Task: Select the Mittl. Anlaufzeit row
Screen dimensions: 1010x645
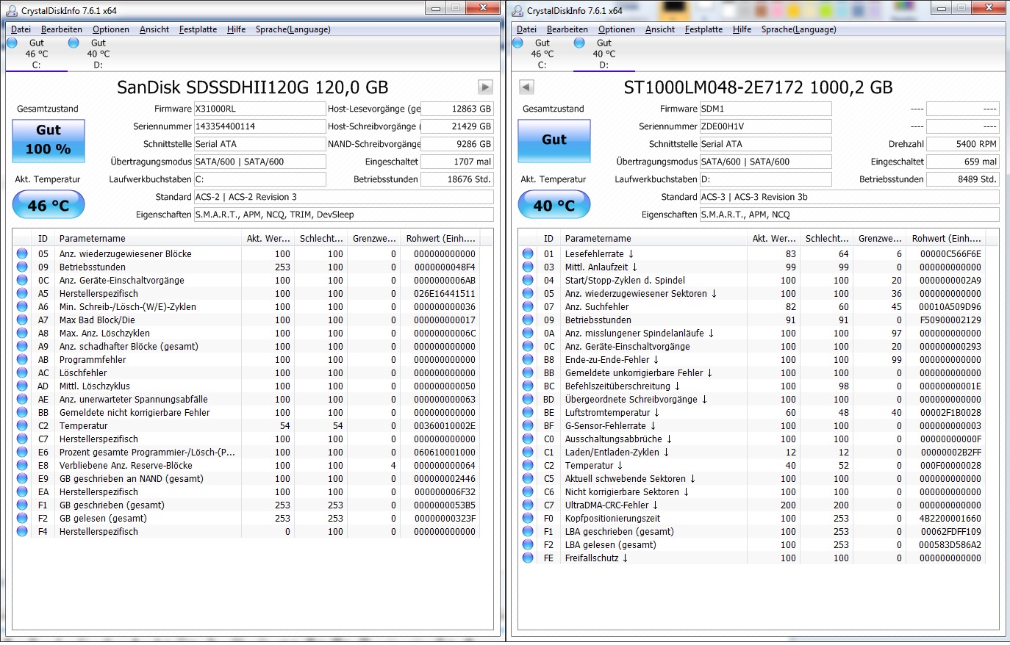Action: click(x=752, y=267)
